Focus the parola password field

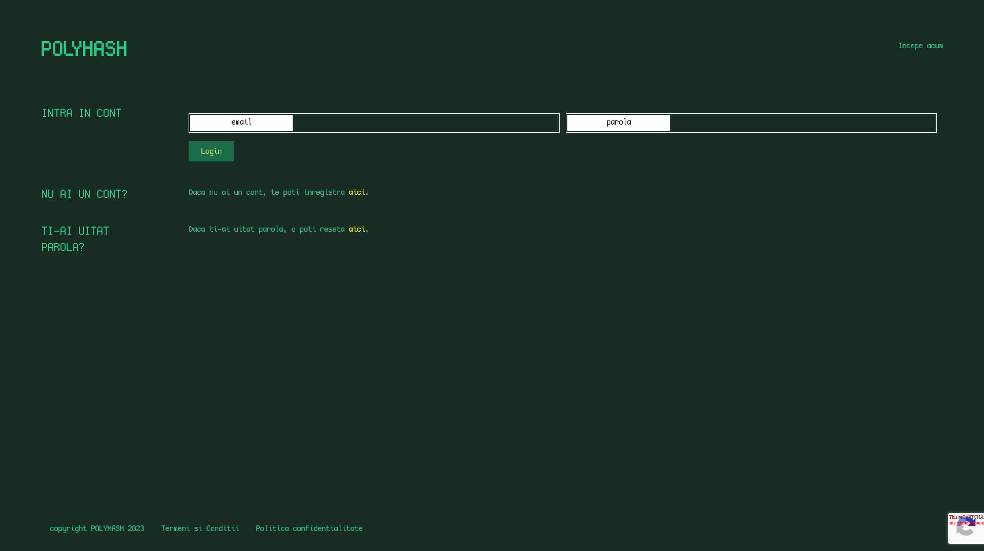802,123
